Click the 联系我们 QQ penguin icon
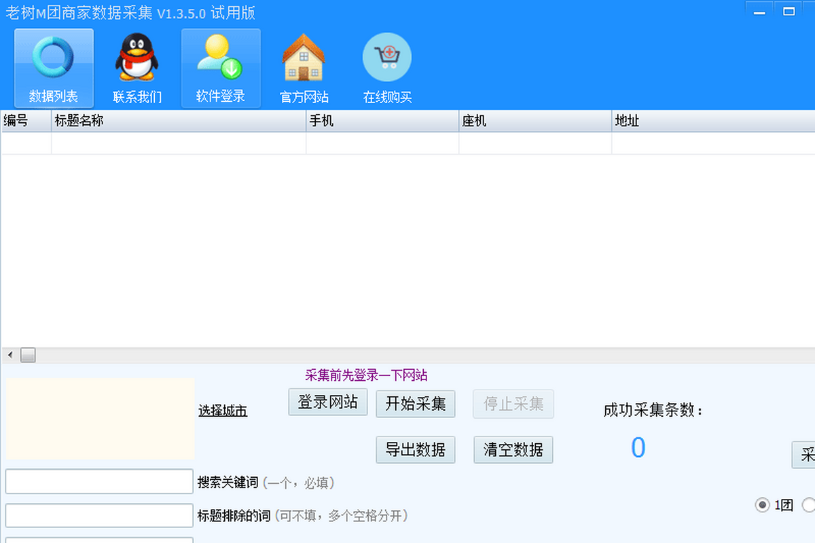The image size is (815, 543). pyautogui.click(x=137, y=68)
